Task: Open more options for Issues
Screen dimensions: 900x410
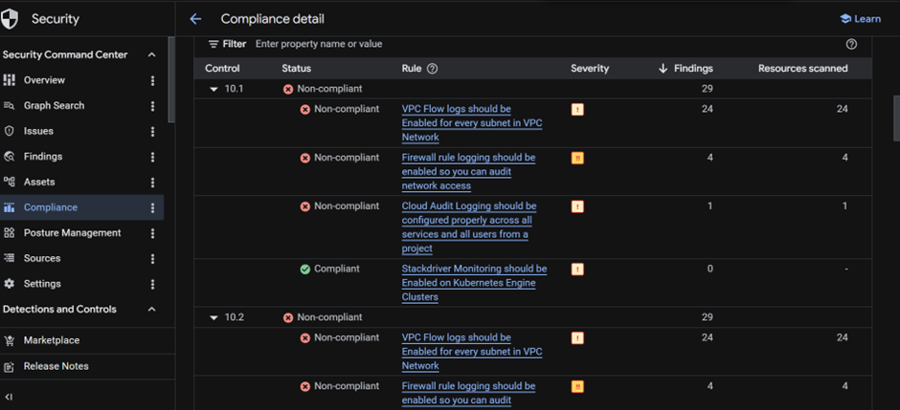Action: click(x=152, y=131)
